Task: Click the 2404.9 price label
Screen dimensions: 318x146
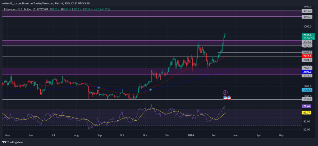Action: (307, 60)
